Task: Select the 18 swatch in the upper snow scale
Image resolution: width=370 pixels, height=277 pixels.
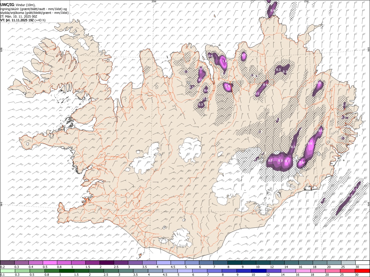Action: click(x=320, y=263)
